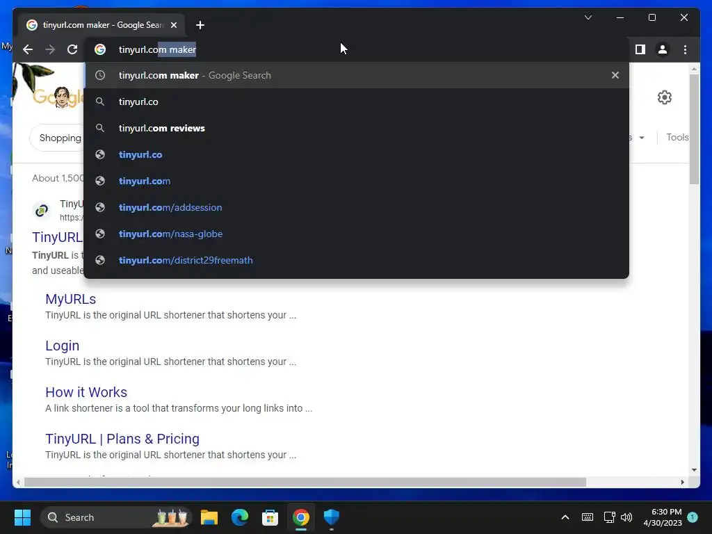The width and height of the screenshot is (712, 534).
Task: Click the scroll right arrow at the bottom
Action: [x=682, y=483]
